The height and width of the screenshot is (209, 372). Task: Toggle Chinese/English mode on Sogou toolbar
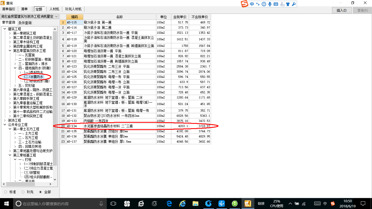(252, 4)
